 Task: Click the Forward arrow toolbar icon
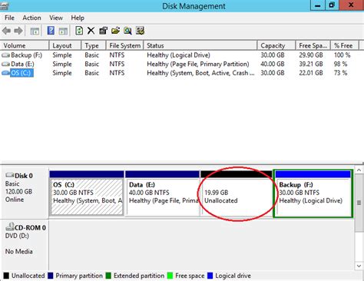coord(18,31)
